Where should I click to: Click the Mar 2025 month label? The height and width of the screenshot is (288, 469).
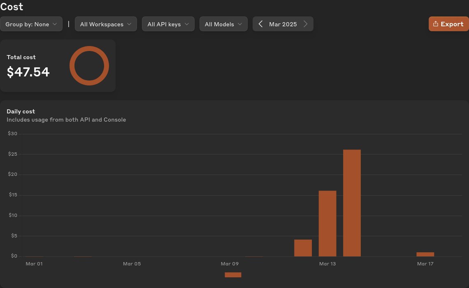(x=283, y=24)
